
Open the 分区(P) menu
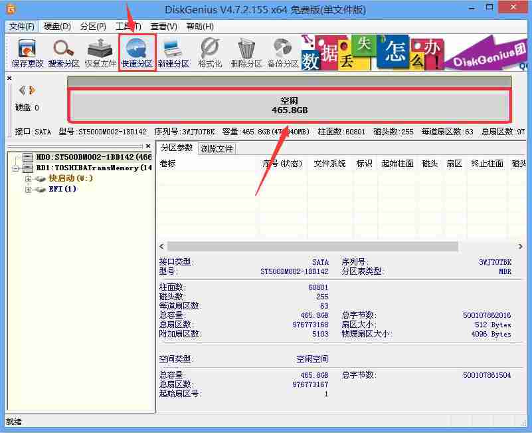(x=93, y=27)
